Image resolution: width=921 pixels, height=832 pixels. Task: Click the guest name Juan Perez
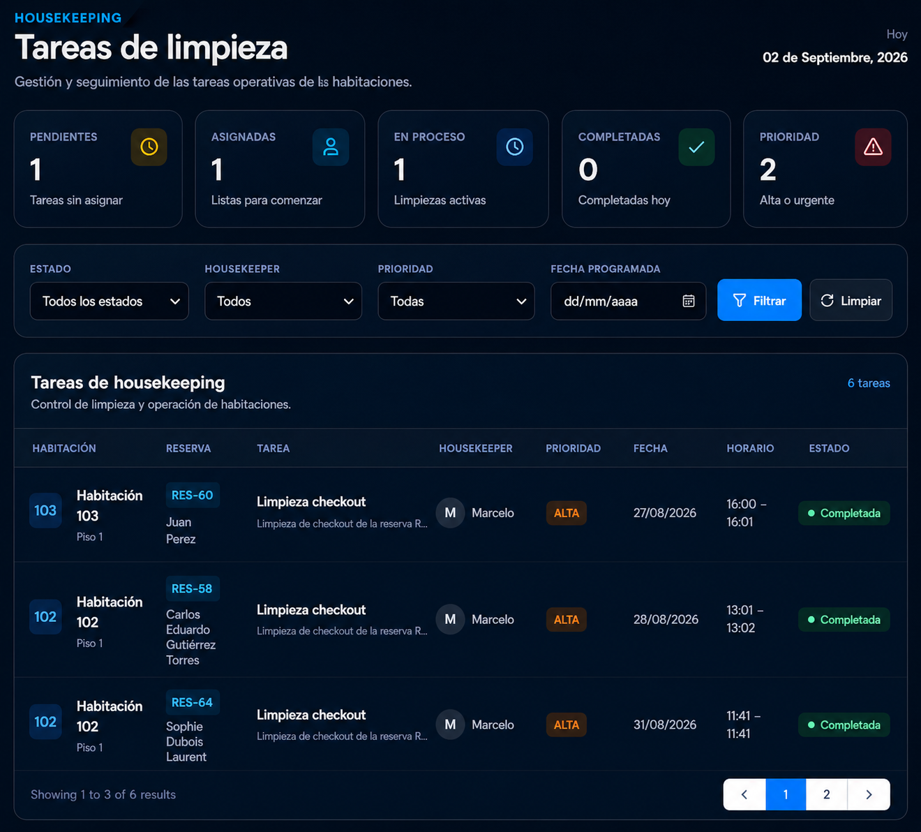(x=181, y=530)
